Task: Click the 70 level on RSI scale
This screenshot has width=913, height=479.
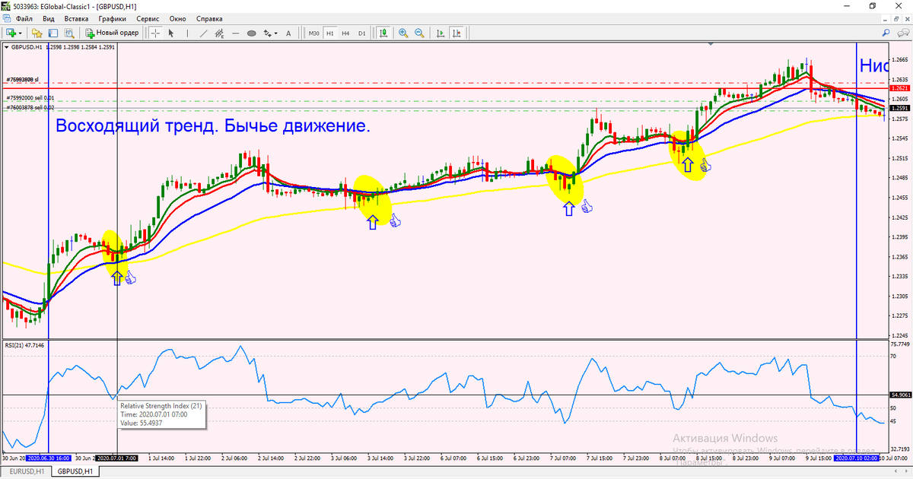Action: (892, 355)
